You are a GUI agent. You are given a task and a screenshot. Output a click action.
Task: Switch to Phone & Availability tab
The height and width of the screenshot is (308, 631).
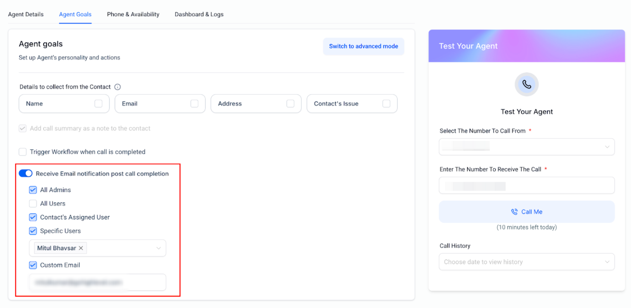click(133, 14)
